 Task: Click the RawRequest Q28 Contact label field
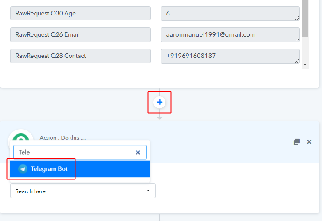pyautogui.click(x=80, y=56)
